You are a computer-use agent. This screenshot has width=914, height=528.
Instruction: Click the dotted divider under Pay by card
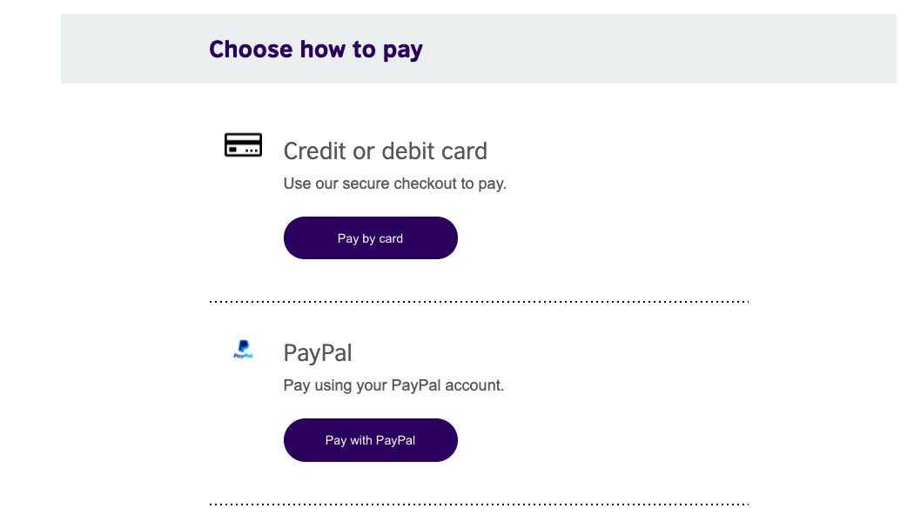[x=479, y=302]
